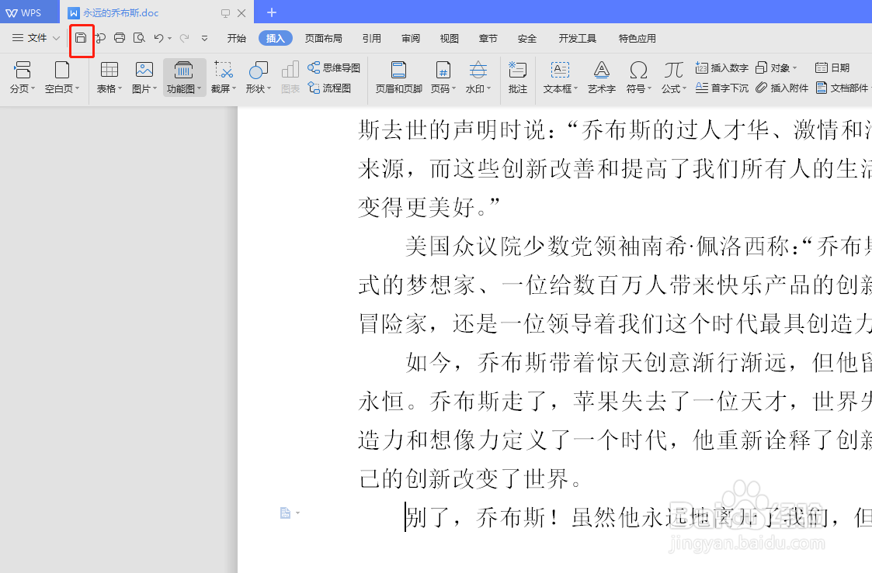Click the line starting 别了，乔布斯
Viewport: 872px width, 573px height.
click(638, 518)
